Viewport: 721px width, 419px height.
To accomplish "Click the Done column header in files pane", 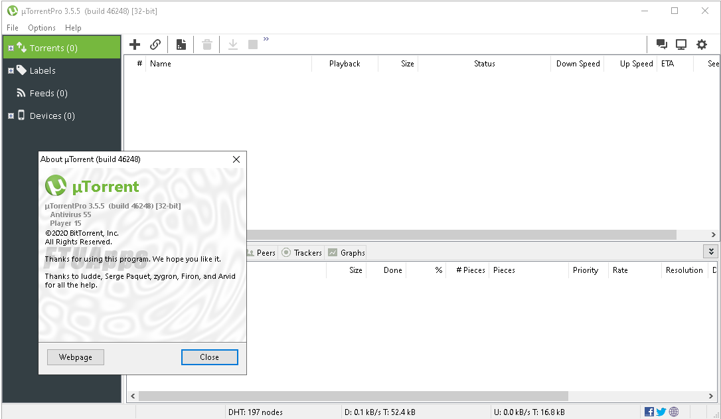I will tap(386, 270).
